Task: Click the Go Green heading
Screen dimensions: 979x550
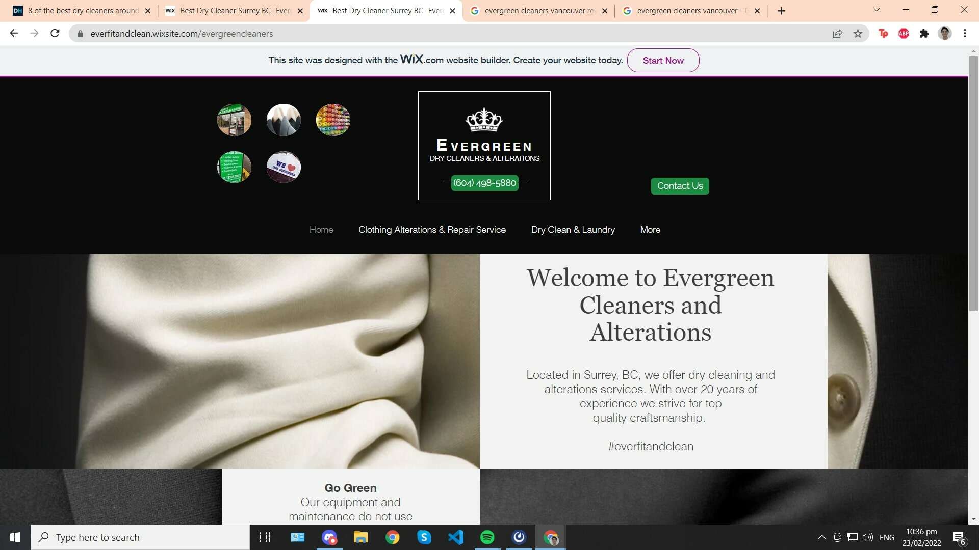Action: click(350, 488)
